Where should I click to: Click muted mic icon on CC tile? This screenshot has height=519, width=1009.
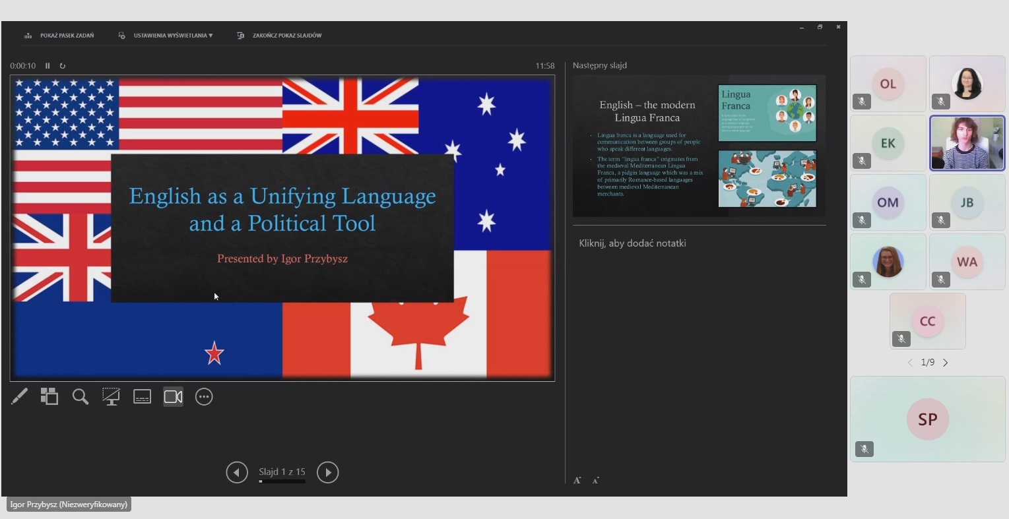901,339
